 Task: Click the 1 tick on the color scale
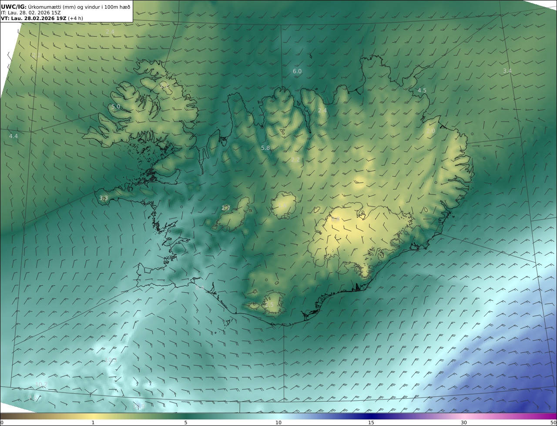(x=93, y=423)
